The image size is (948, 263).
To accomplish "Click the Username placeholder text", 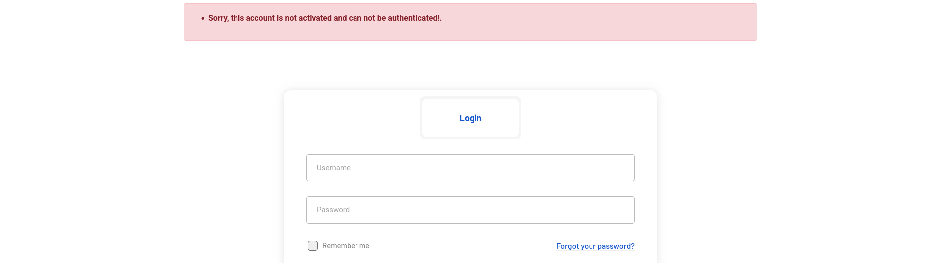I will click(x=334, y=168).
